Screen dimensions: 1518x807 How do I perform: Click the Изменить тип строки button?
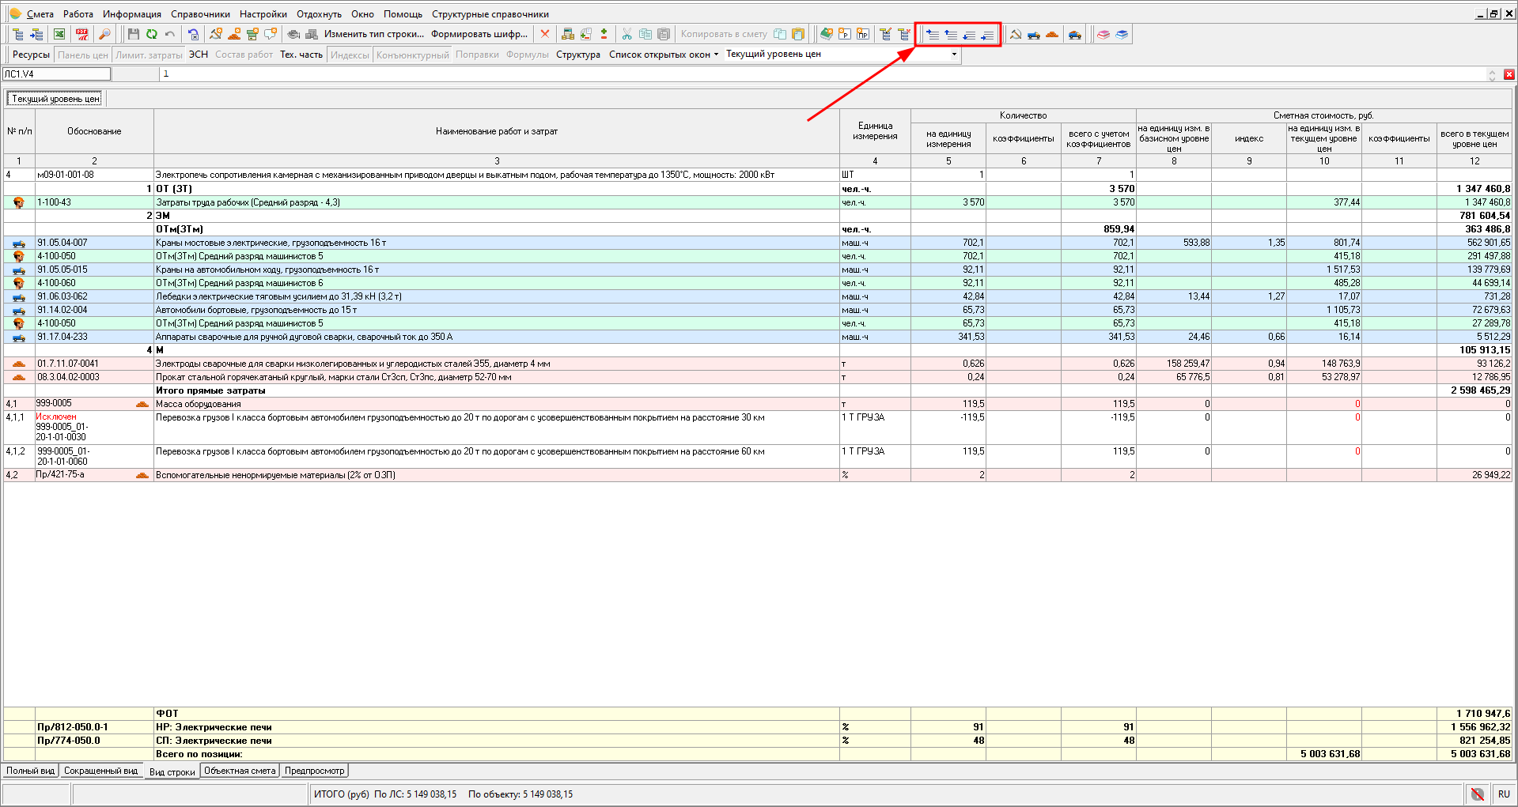point(373,34)
